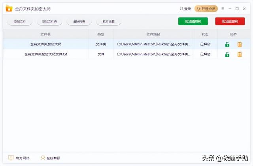Open 软件设置 settings button
Image resolution: width=253 pixels, height=166 pixels.
point(109,21)
